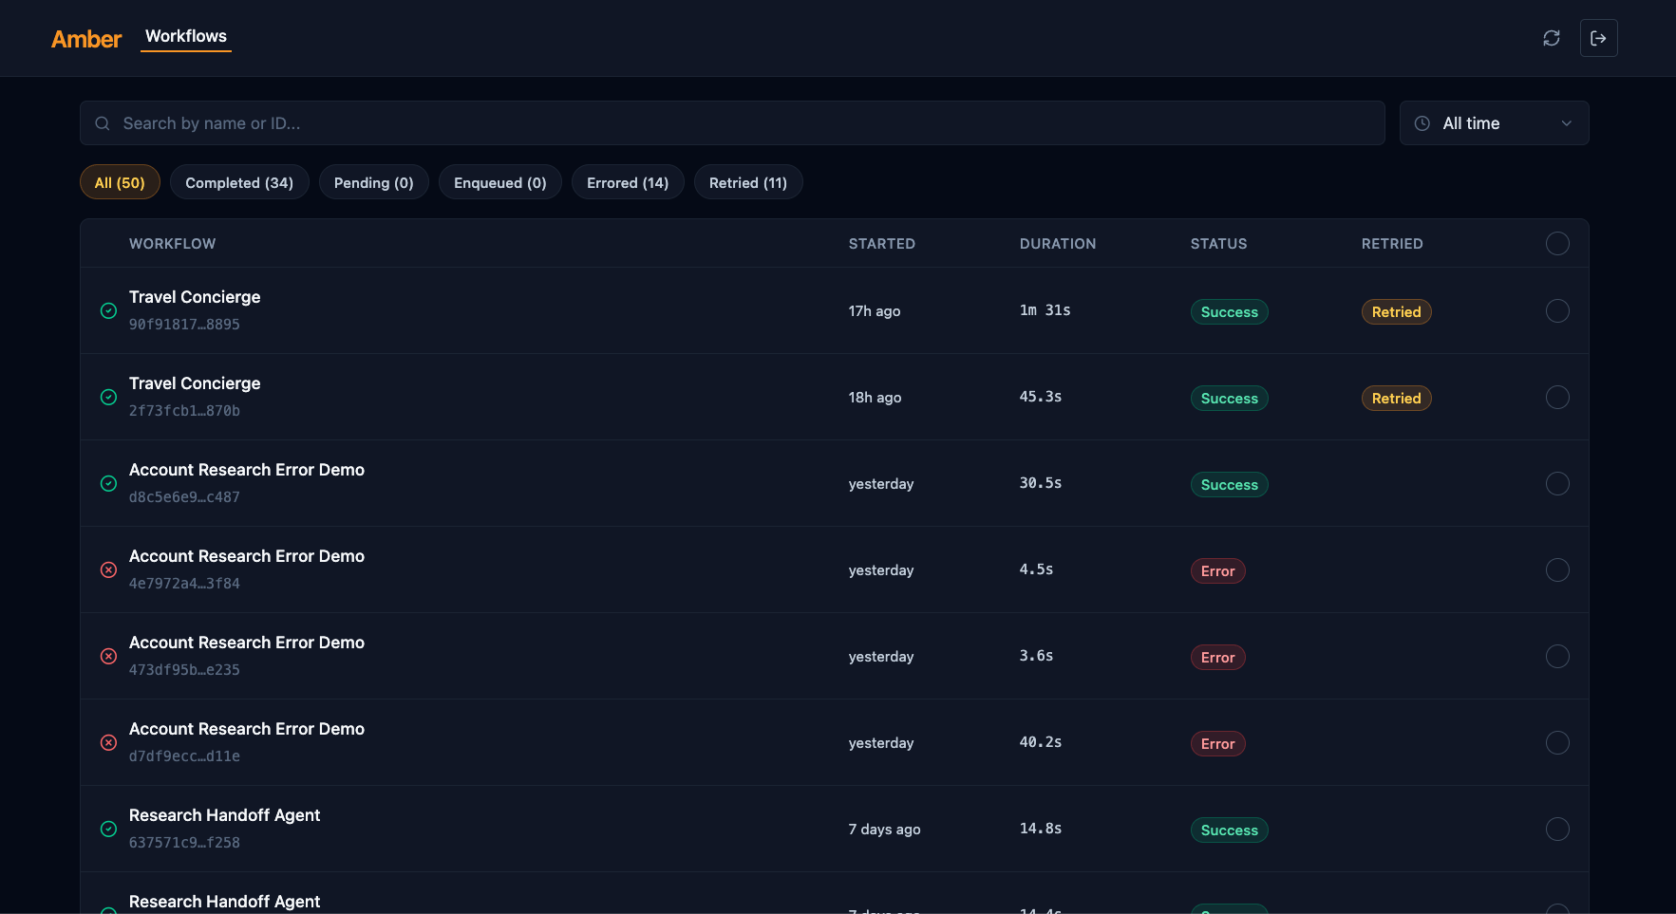This screenshot has height=914, width=1676.
Task: Click the clock icon beside All time
Action: click(x=1422, y=123)
